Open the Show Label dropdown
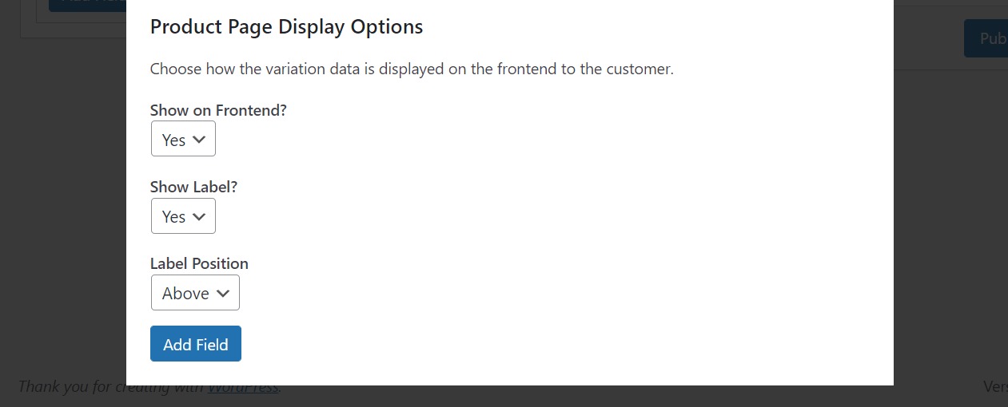Screen dimensions: 1008x407 pos(183,216)
